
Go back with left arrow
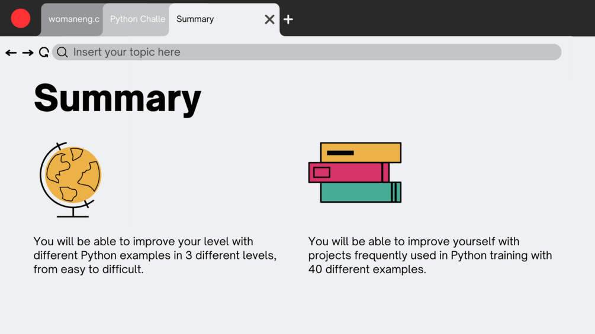coord(11,53)
